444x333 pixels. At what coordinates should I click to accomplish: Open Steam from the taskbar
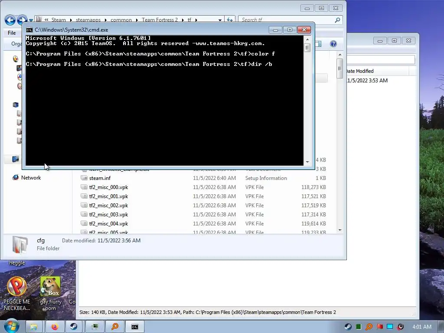click(x=74, y=326)
